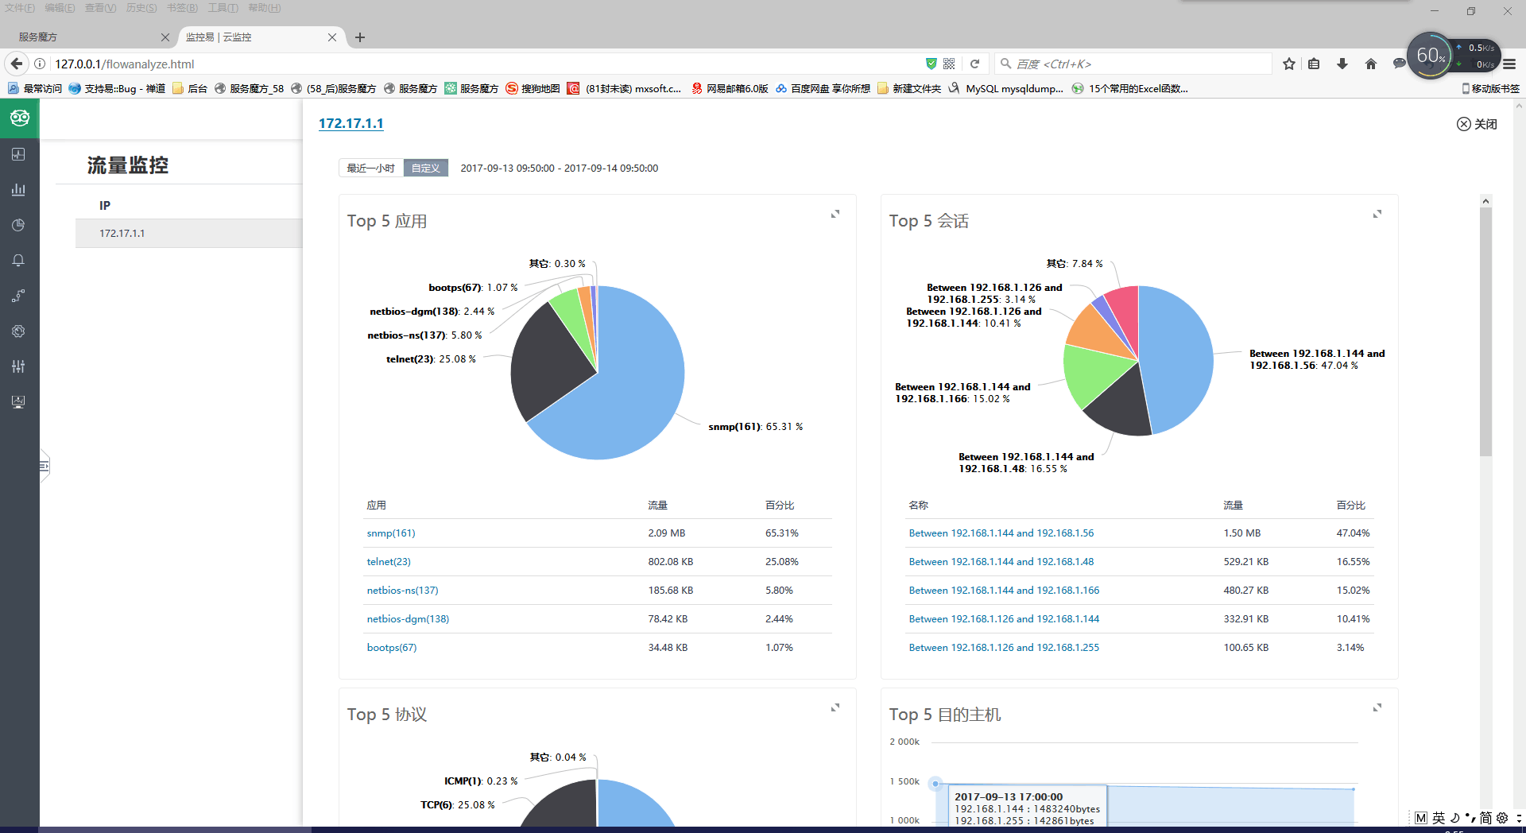This screenshot has height=833, width=1526.
Task: Open the 搜狗地图 bookmark
Action: click(x=533, y=88)
